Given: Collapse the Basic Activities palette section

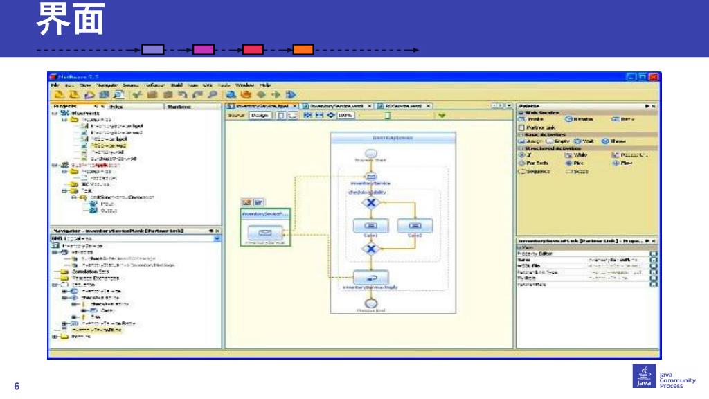Looking at the screenshot, I should point(520,134).
